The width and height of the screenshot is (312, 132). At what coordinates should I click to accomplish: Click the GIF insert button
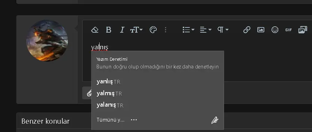(x=289, y=30)
